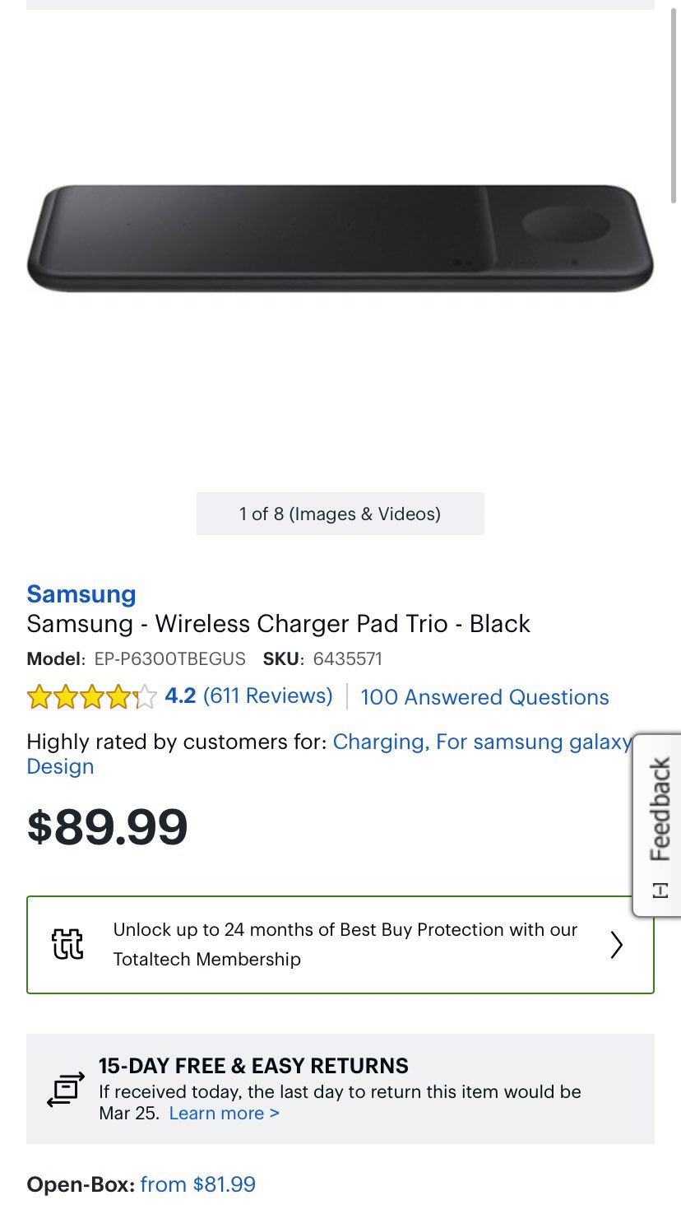View the 100 Answered Questions link
The image size is (681, 1214).
[484, 697]
